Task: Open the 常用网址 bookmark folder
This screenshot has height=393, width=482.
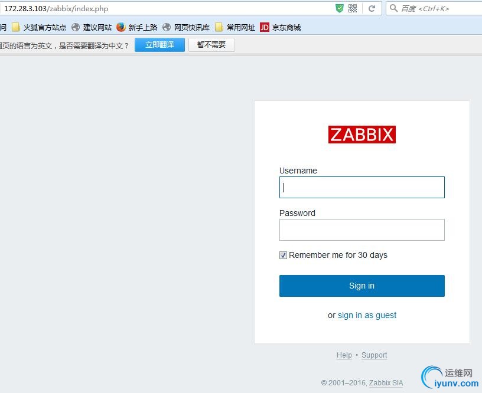Action: click(235, 27)
